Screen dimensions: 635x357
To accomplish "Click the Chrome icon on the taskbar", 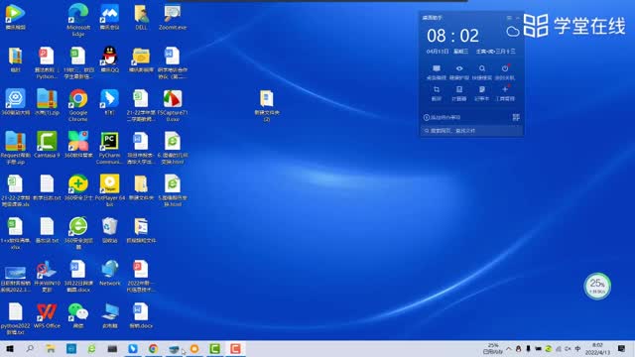I will point(153,349).
